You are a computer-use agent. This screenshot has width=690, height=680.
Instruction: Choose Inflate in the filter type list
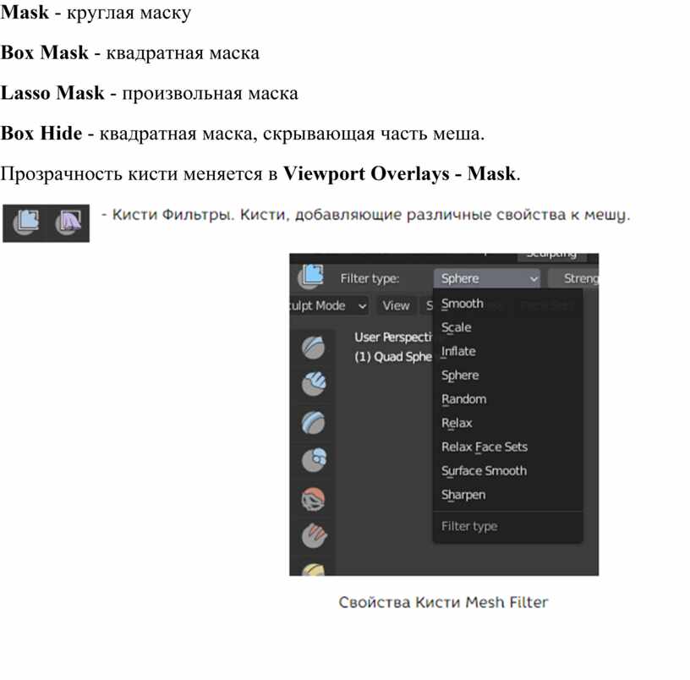458,351
